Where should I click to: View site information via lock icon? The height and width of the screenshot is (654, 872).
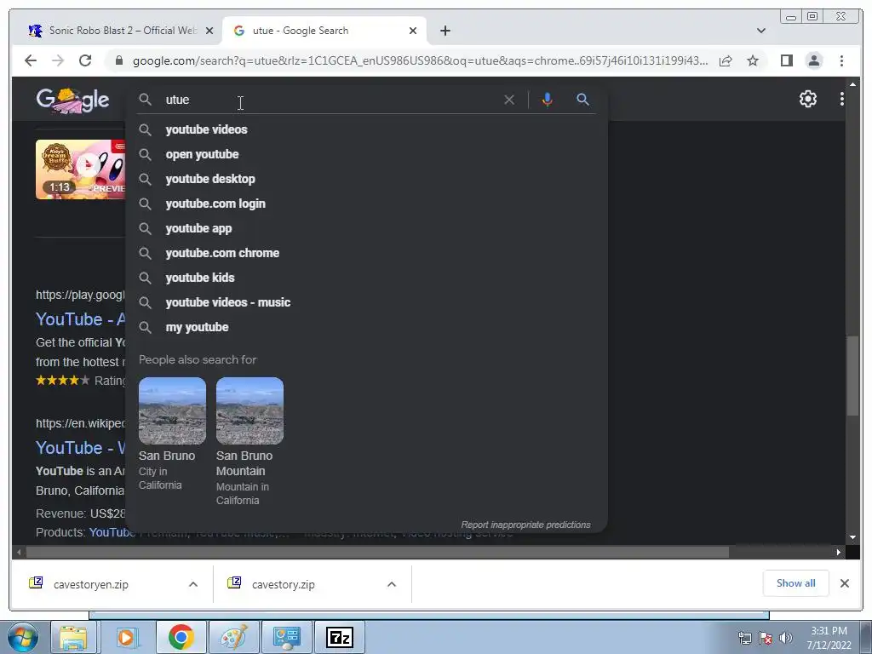(118, 60)
